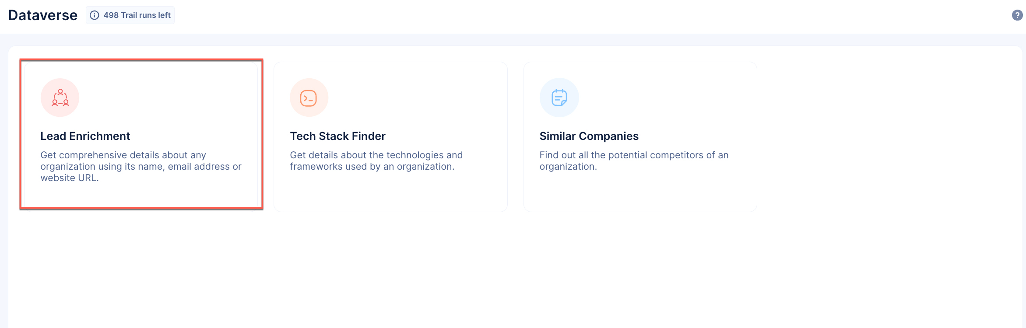Screen dimensions: 1026x328
Task: Click the Dataverse page heading
Action: tap(43, 15)
